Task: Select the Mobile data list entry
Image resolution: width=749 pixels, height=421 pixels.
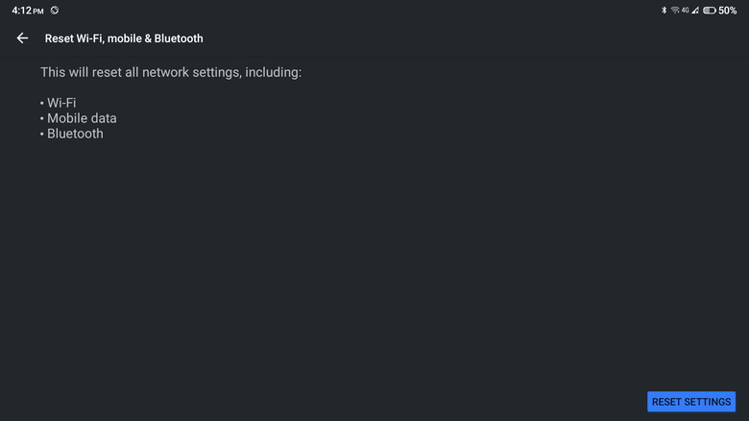Action: point(82,118)
